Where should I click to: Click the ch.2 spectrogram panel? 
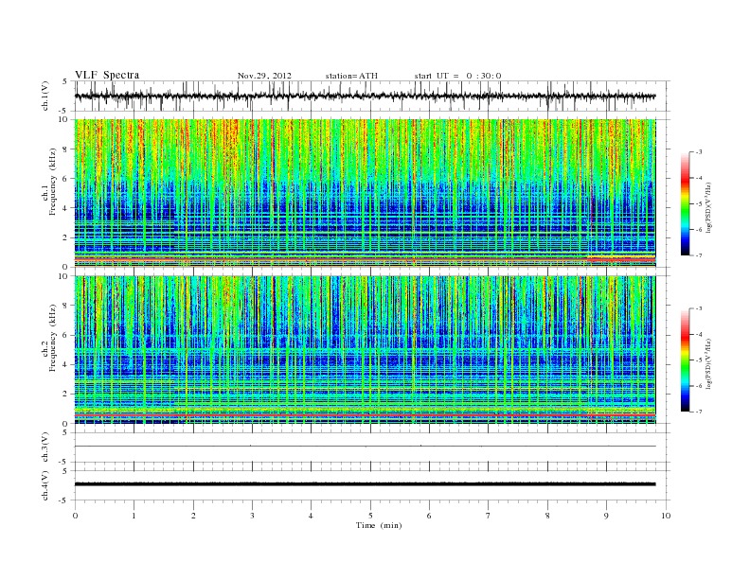366,350
